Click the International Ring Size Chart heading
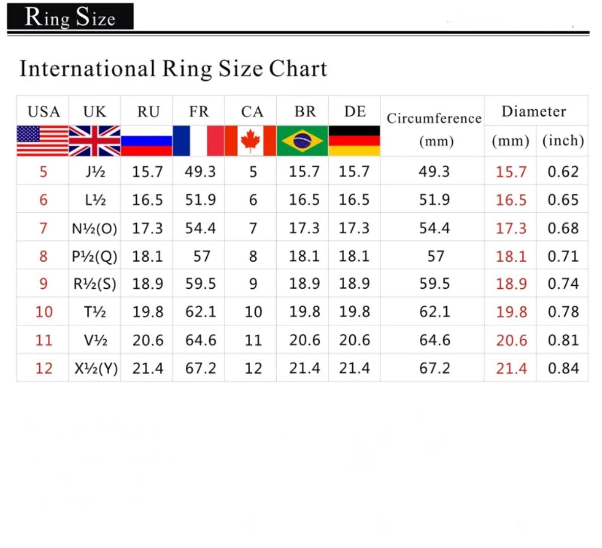This screenshot has height=548, width=602. (173, 69)
